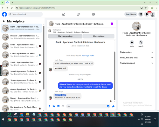
Task: Click the More options button
Action: pyautogui.click(x=99, y=36)
